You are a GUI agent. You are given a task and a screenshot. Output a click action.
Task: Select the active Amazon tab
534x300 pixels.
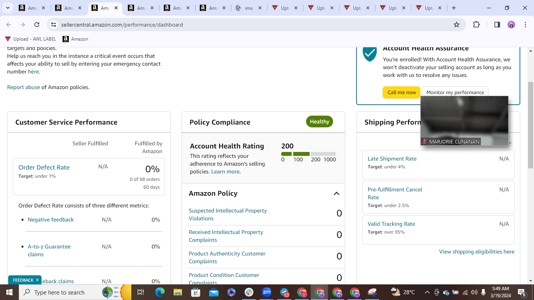coord(105,8)
